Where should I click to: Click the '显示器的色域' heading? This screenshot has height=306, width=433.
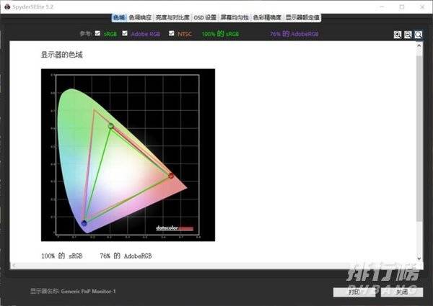(61, 55)
